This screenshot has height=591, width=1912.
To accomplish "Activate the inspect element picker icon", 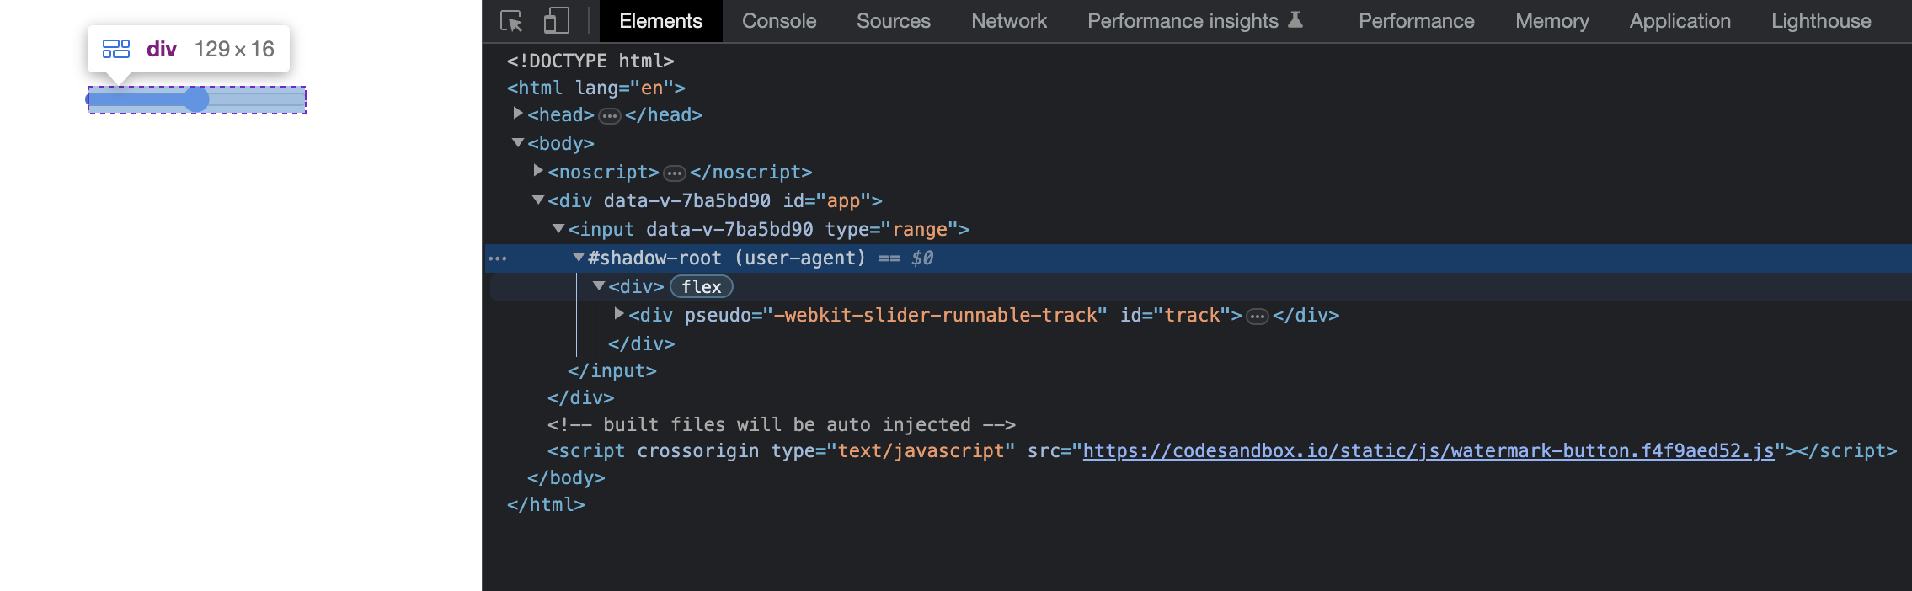I will click(x=511, y=21).
